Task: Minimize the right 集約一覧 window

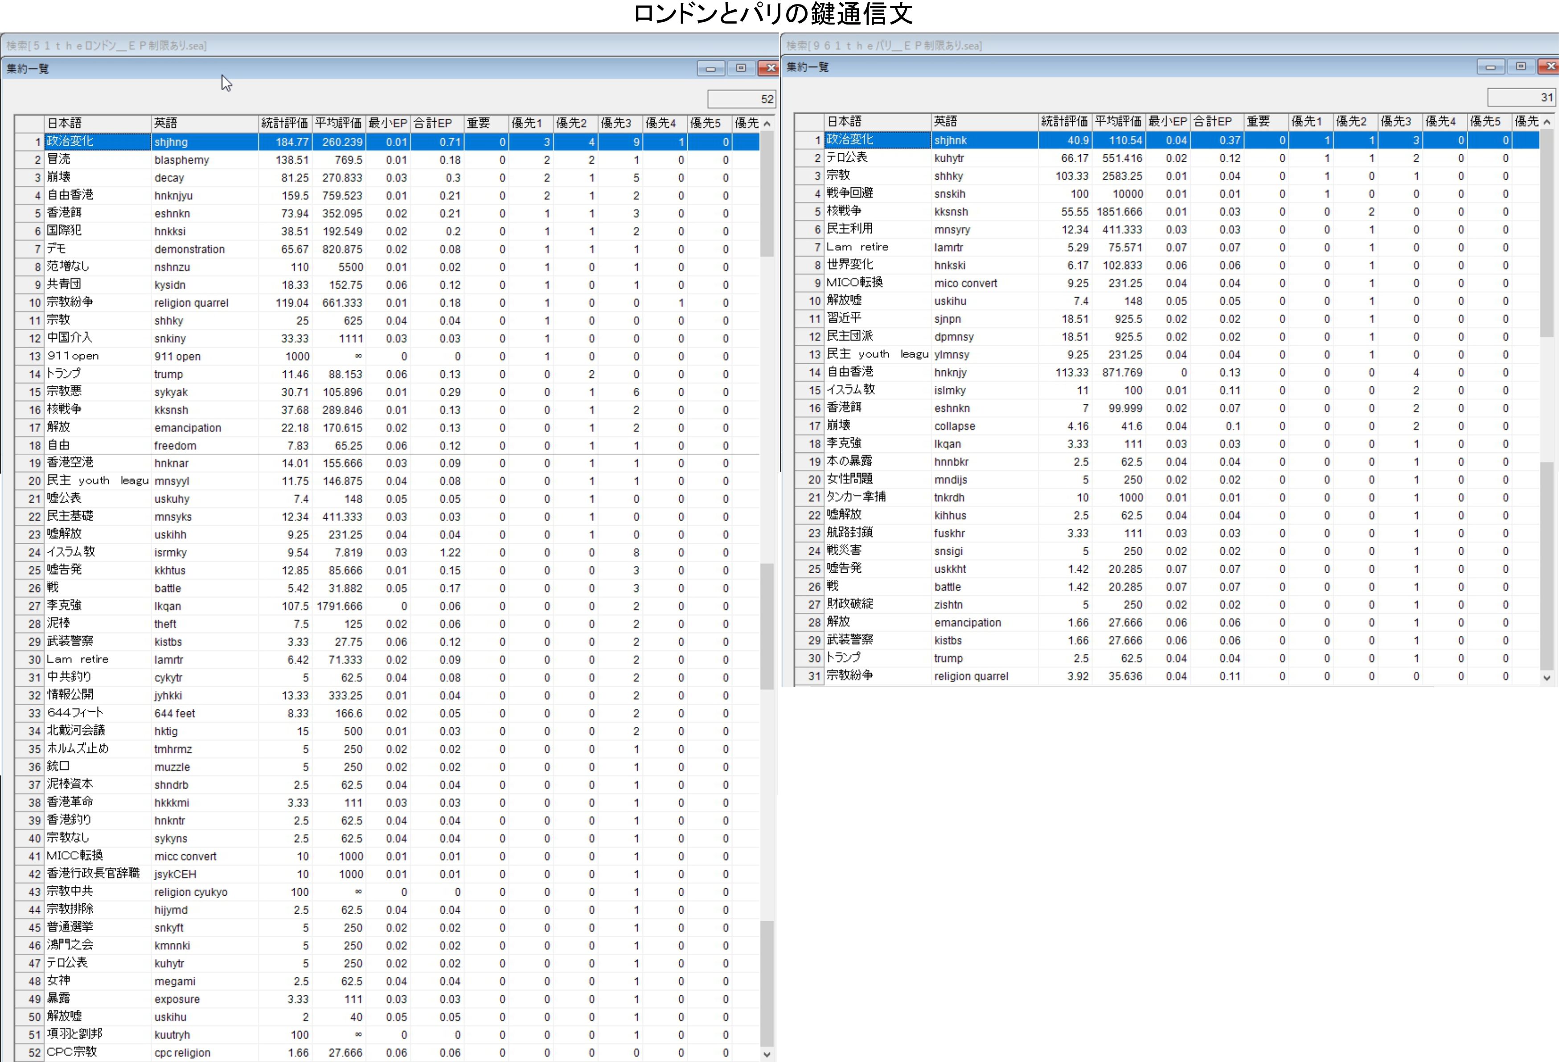Action: 1490,67
